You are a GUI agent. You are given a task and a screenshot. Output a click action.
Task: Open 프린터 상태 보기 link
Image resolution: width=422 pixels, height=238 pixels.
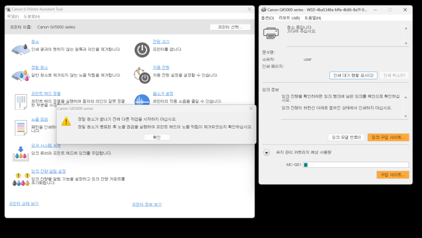tap(24, 203)
